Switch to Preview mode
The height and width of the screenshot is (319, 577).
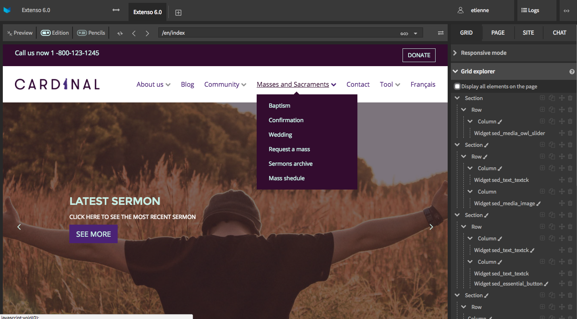click(x=20, y=33)
